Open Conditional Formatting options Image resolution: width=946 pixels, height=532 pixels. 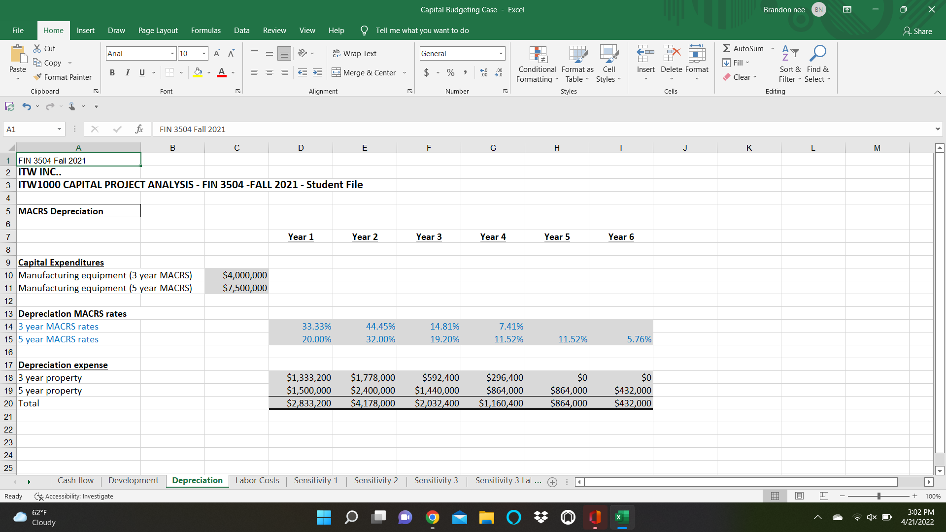pos(537,64)
